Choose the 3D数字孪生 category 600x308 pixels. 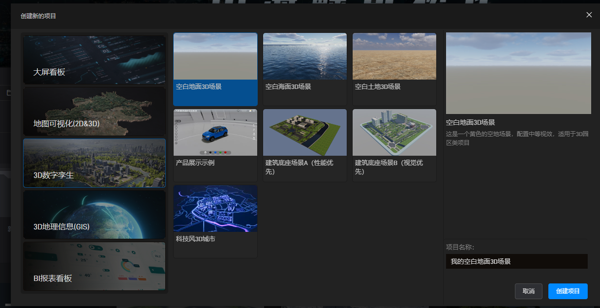coord(94,163)
